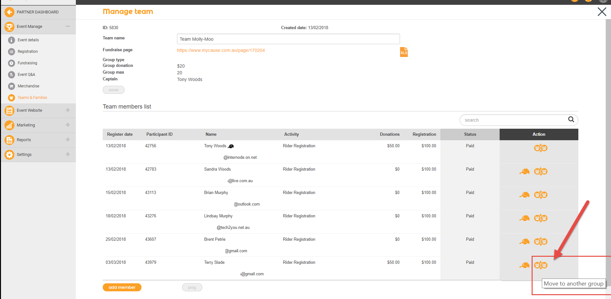Screen dimensions: 611x299
Task: Click the Registration list icon
Action: 12,52
